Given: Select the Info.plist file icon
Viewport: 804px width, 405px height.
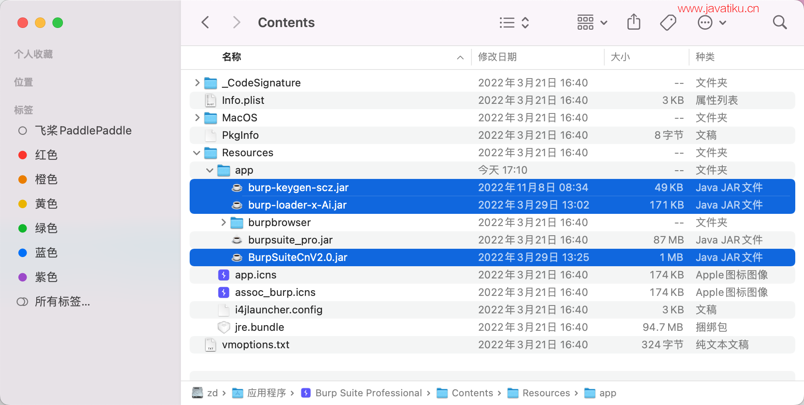Looking at the screenshot, I should [211, 100].
